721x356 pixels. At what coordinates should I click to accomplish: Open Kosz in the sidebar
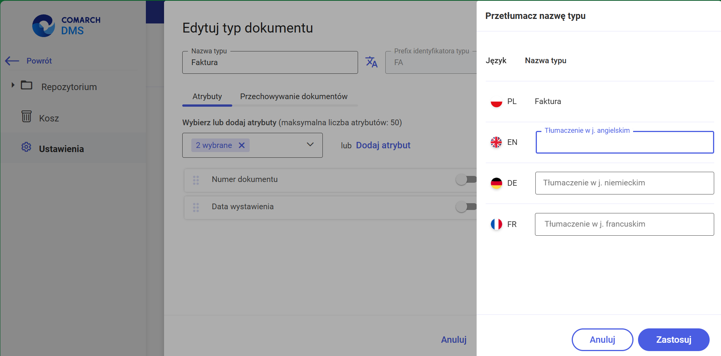pos(49,118)
